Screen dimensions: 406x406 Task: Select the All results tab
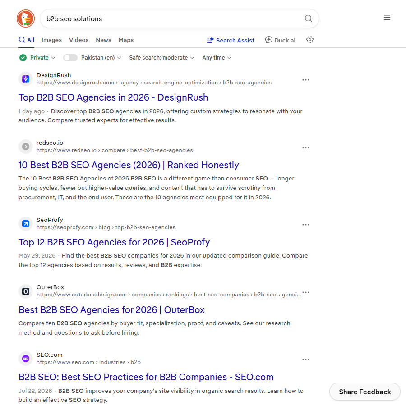[x=27, y=40]
